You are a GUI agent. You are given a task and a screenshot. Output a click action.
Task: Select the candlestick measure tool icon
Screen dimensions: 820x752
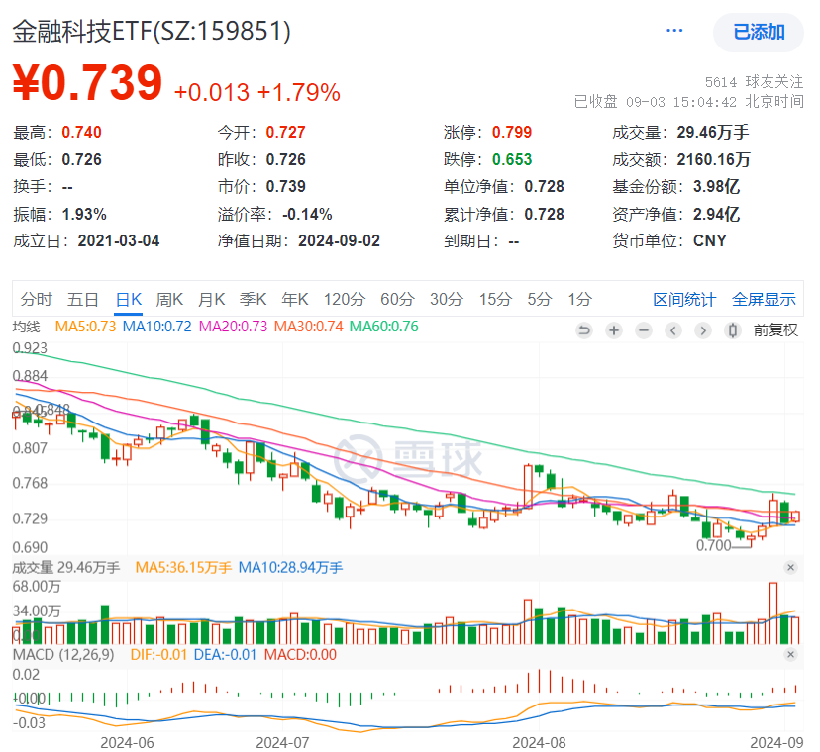pyautogui.click(x=732, y=330)
